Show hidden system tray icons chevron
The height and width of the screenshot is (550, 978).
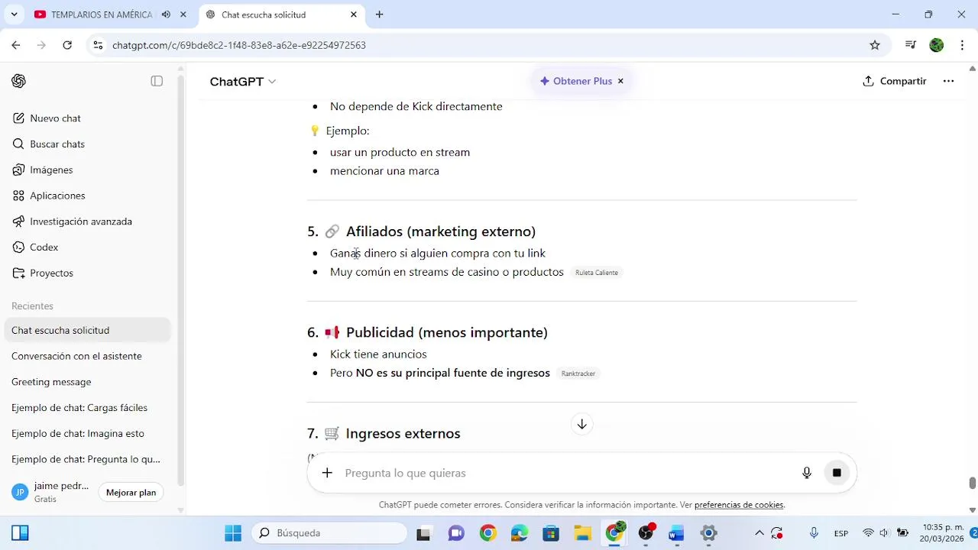(759, 533)
